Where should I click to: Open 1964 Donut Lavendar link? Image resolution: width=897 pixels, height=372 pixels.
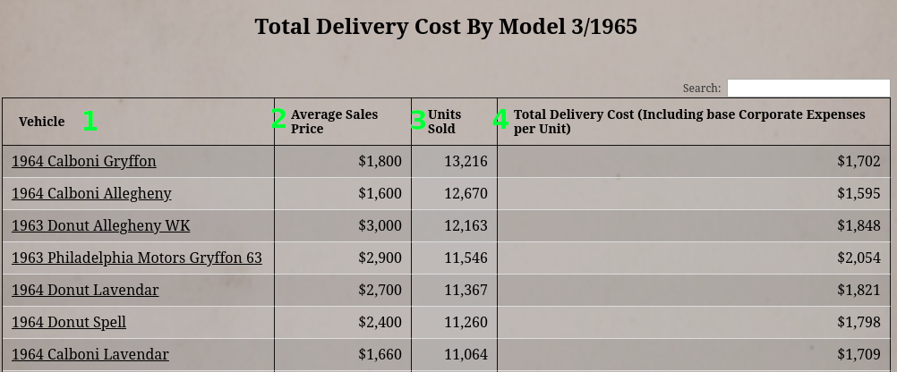pos(85,290)
